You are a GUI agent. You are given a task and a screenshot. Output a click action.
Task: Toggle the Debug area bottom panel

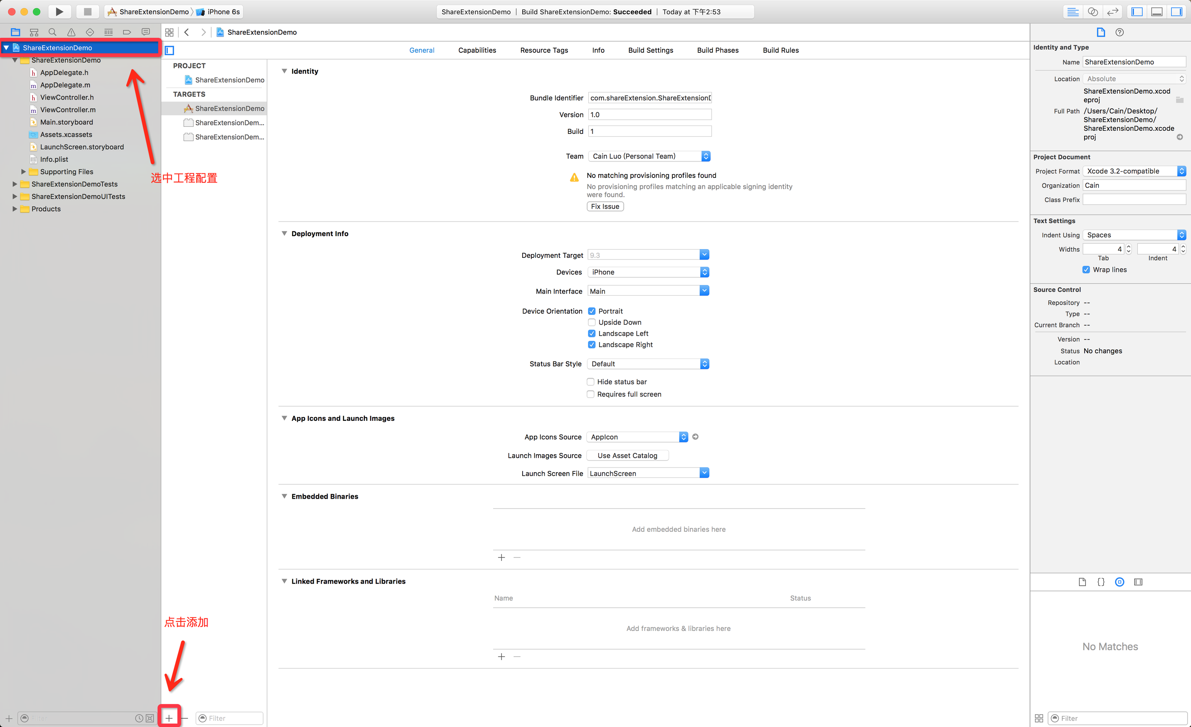(1157, 11)
